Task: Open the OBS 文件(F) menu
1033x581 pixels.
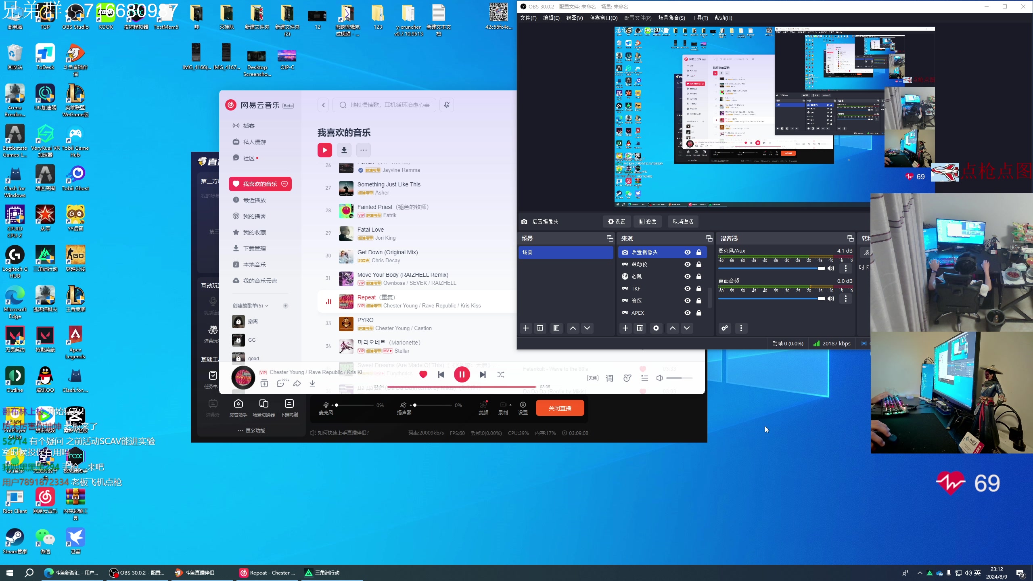Action: 528,18
